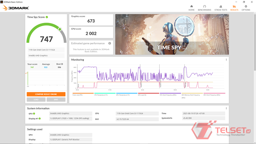The image size is (256, 144).
Task: Click the CPU score value 2 002
Action: coord(91,34)
